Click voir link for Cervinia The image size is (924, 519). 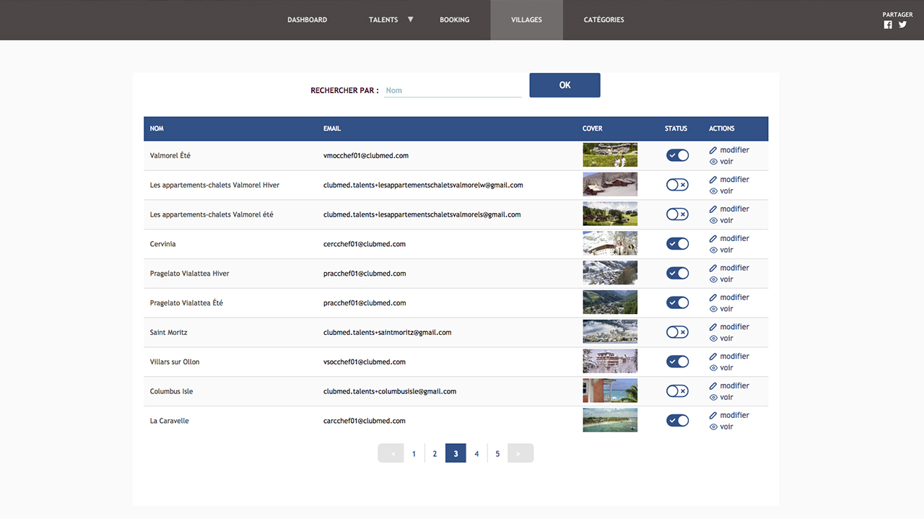pos(727,250)
